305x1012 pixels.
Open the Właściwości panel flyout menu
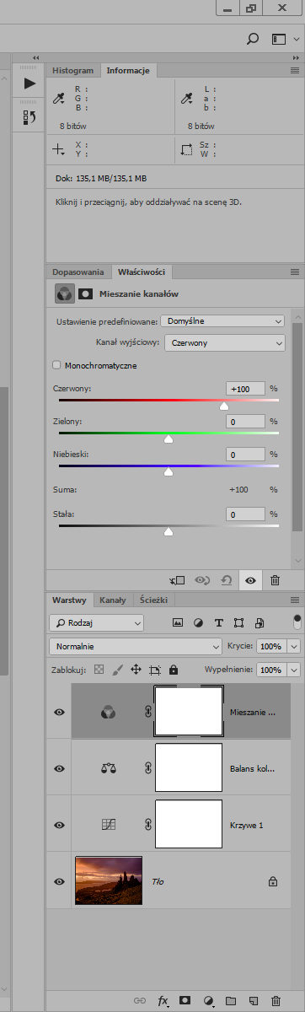tap(294, 272)
